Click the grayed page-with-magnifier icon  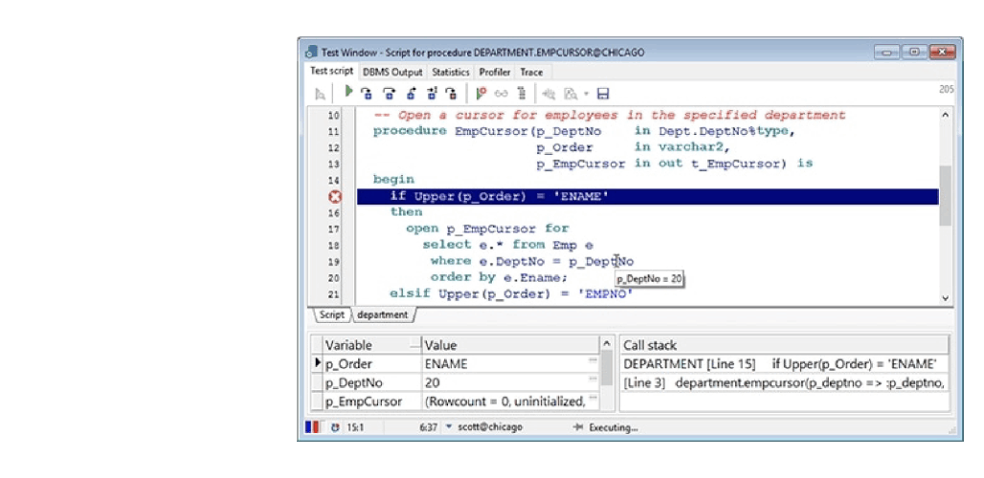pos(570,94)
